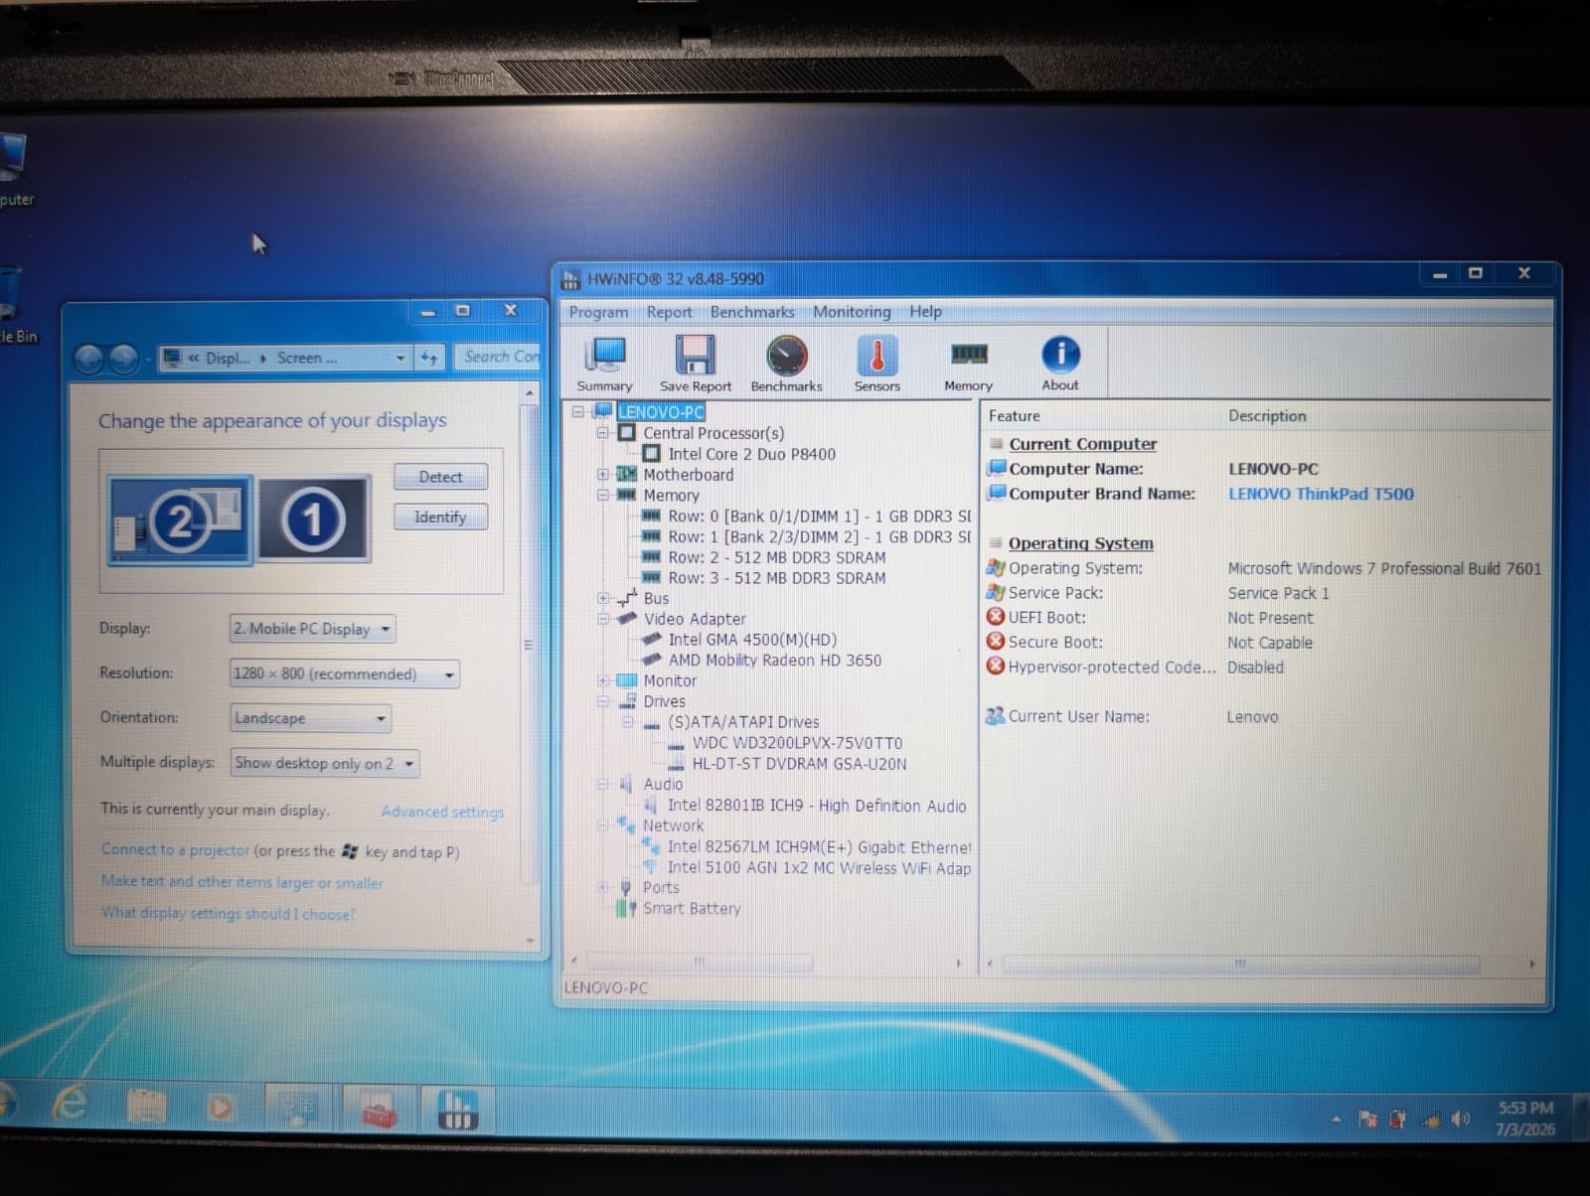This screenshot has height=1196, width=1590.
Task: Select the Audio tree node
Action: coord(663,784)
